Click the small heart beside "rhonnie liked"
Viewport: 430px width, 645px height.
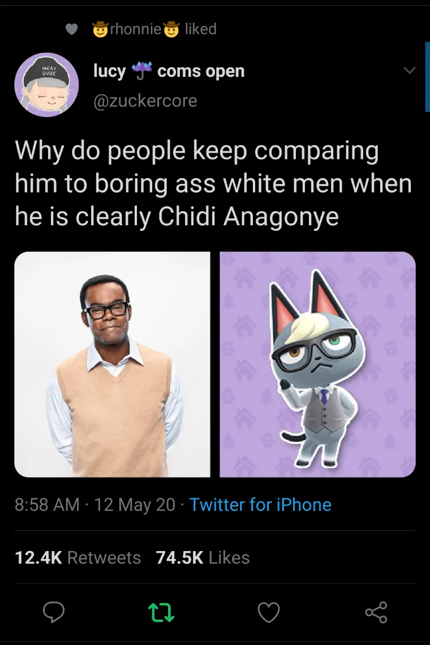tap(71, 29)
